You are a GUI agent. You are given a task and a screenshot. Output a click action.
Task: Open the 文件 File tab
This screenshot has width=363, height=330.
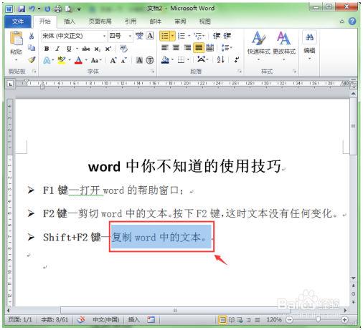coord(18,21)
